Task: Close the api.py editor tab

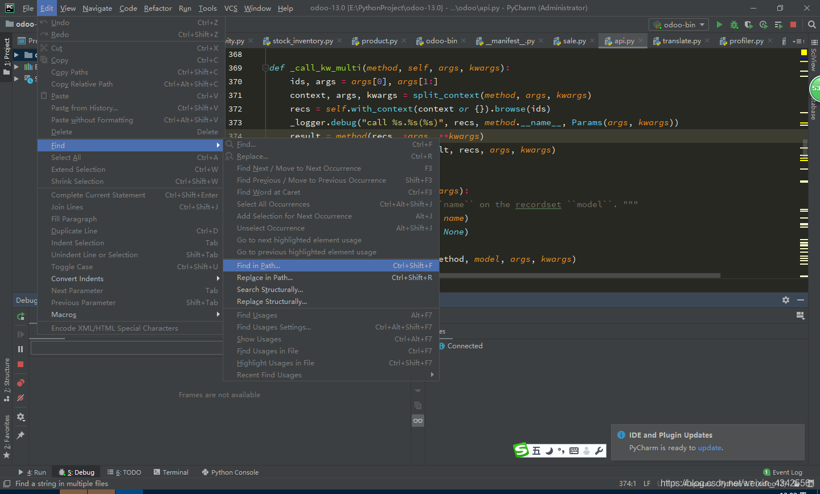Action: point(641,40)
